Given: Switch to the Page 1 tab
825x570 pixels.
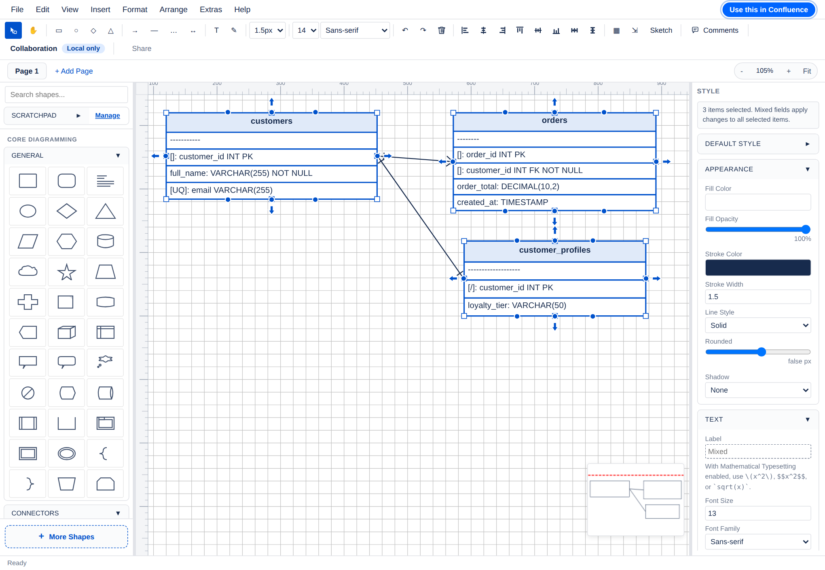Looking at the screenshot, I should tap(27, 71).
